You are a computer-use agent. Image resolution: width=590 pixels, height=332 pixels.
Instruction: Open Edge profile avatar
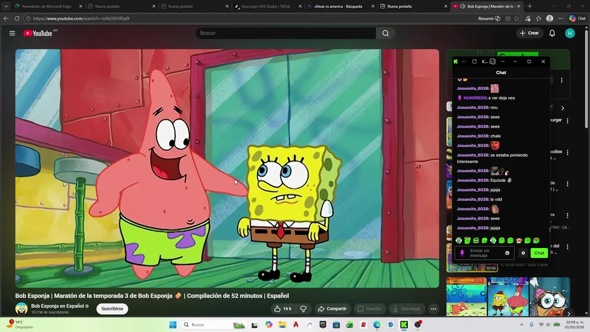(549, 18)
